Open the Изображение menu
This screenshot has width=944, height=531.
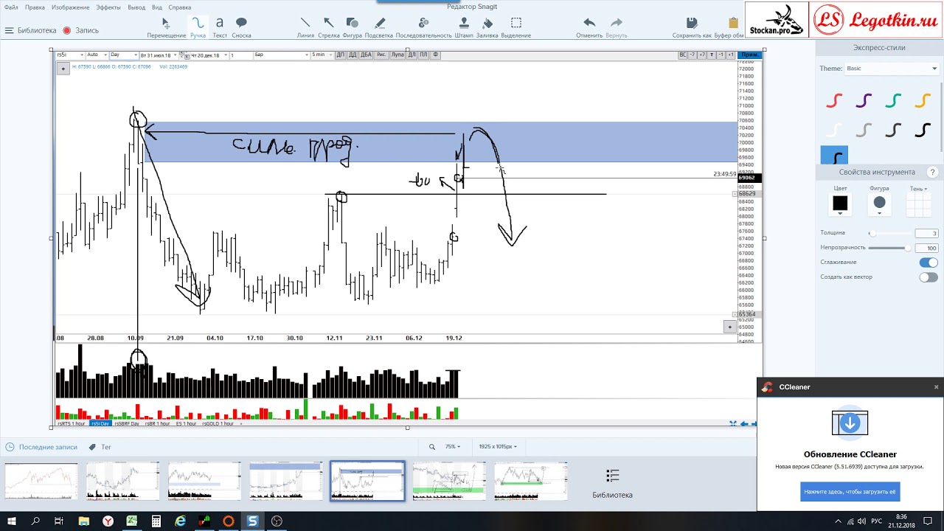click(72, 7)
